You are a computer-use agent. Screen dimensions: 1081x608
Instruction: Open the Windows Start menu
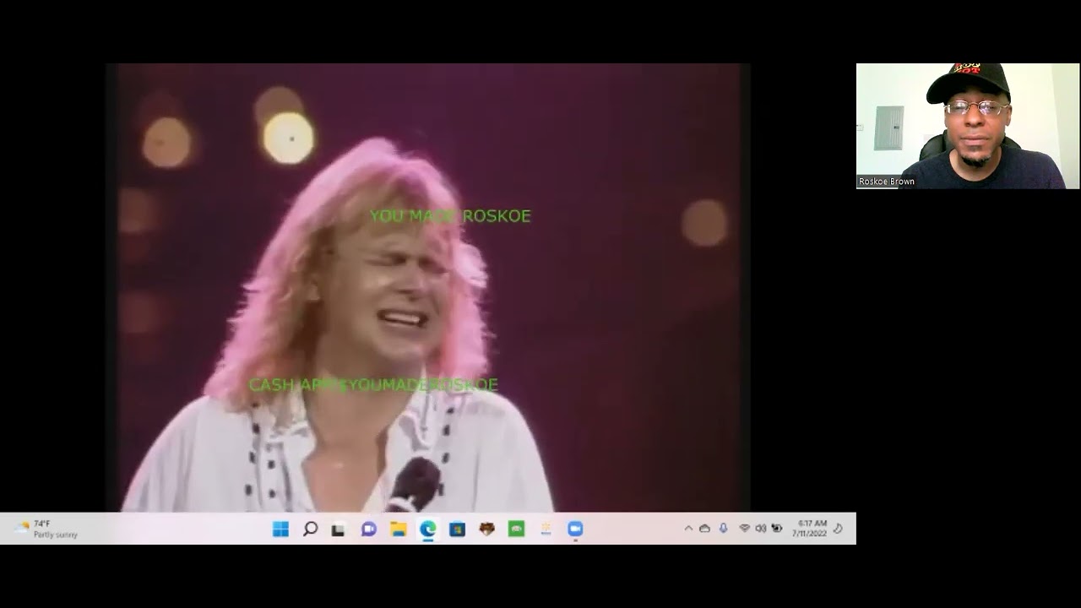point(280,529)
